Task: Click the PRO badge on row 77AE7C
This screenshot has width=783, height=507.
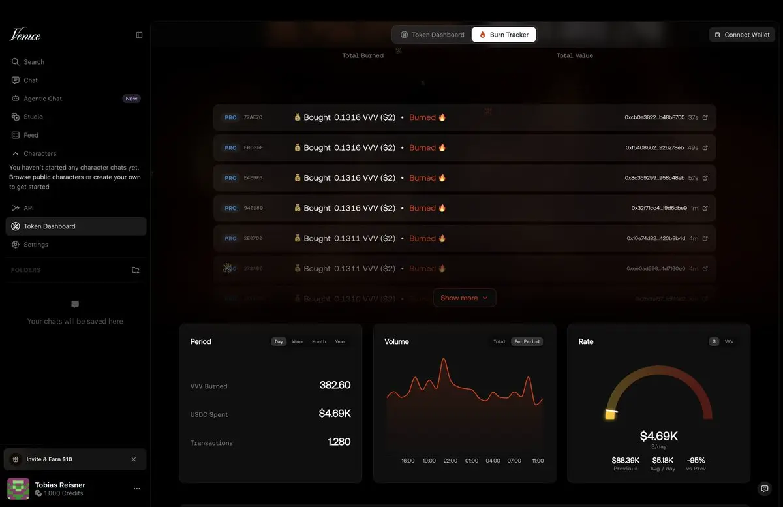Action: (x=230, y=118)
